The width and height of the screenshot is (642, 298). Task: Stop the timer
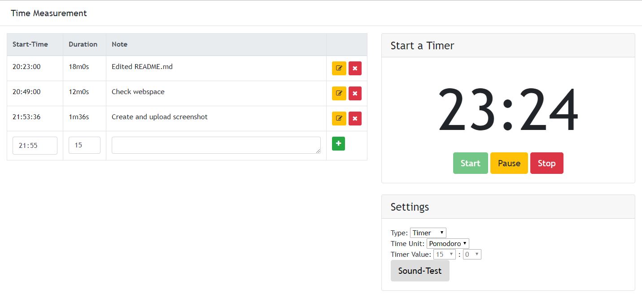[546, 163]
